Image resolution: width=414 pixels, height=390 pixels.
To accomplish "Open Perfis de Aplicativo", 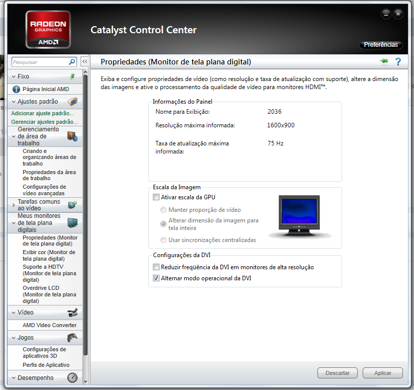I will pyautogui.click(x=46, y=365).
